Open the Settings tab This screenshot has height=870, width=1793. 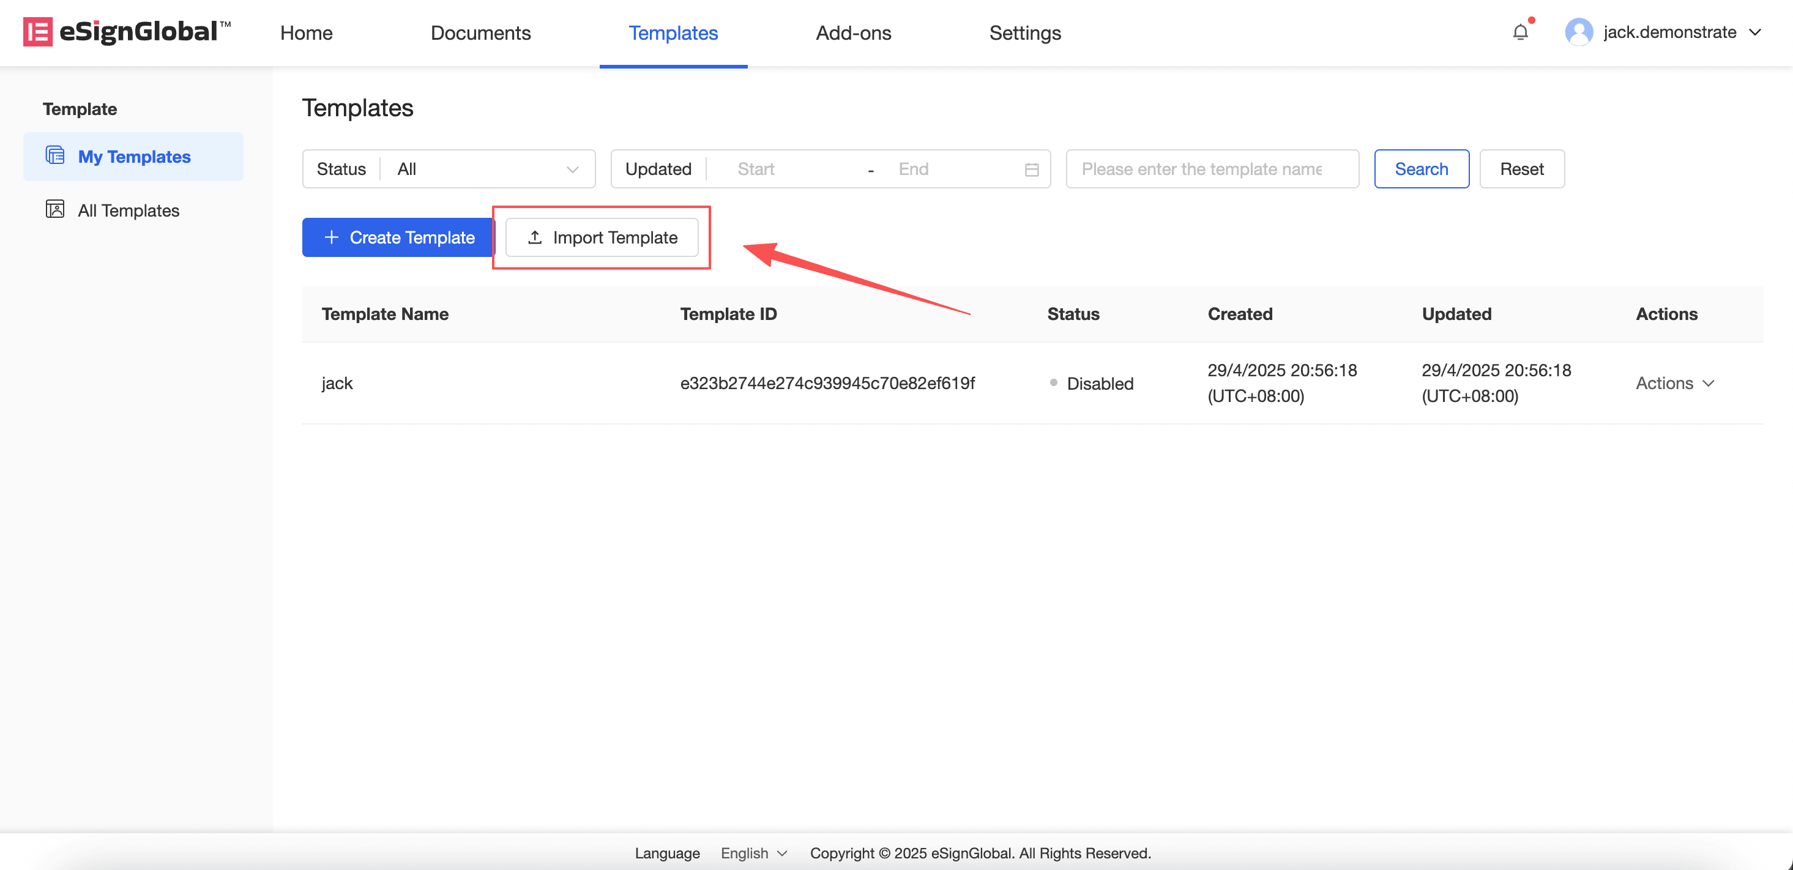[1024, 32]
